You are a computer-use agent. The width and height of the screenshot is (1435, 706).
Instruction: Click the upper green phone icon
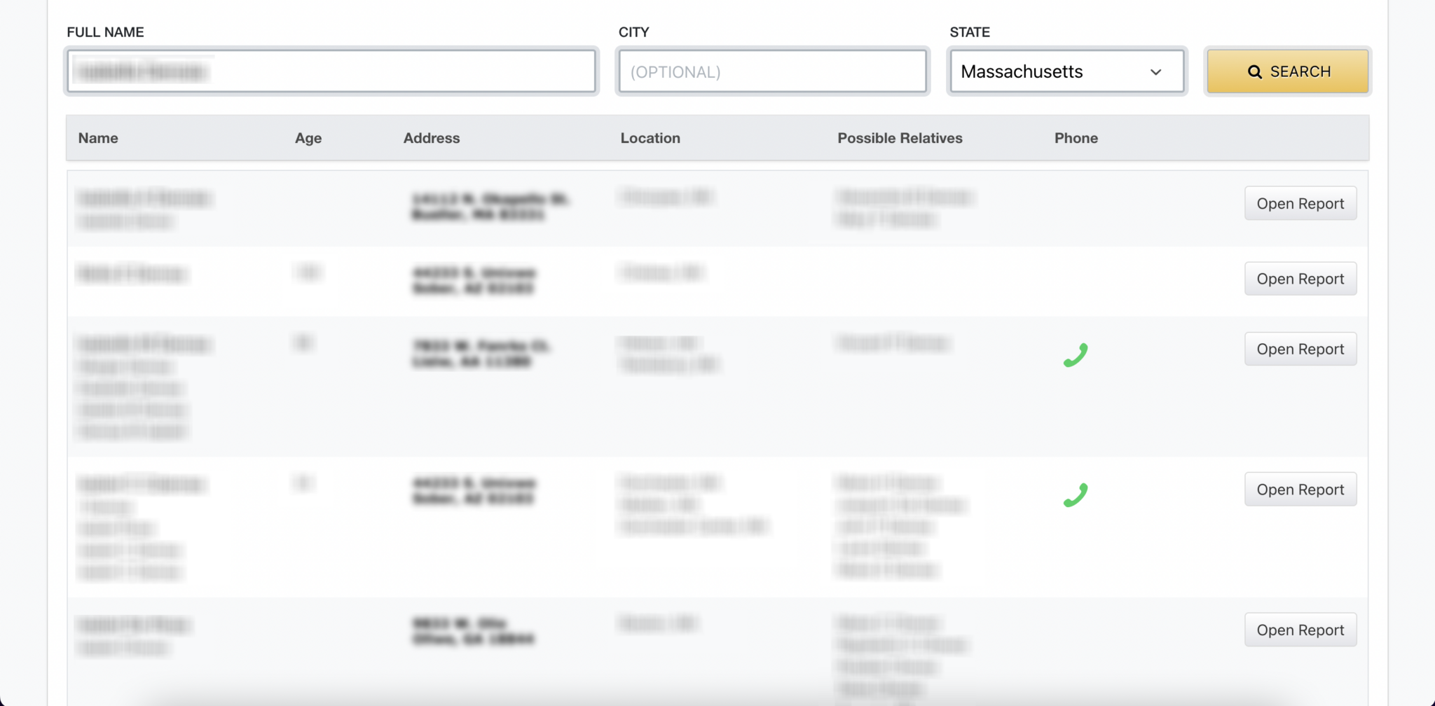[x=1075, y=355]
